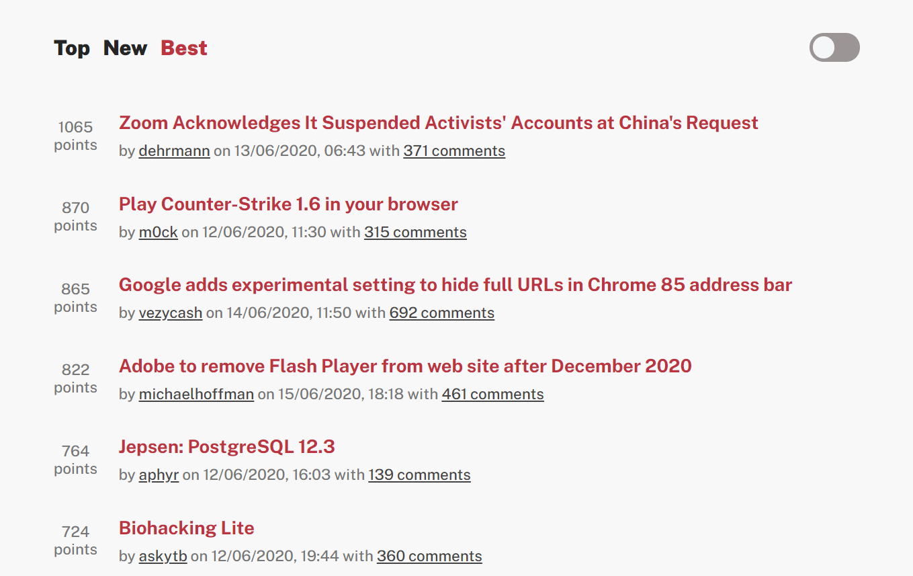
Task: Open aphyr's user profile
Action: (159, 475)
